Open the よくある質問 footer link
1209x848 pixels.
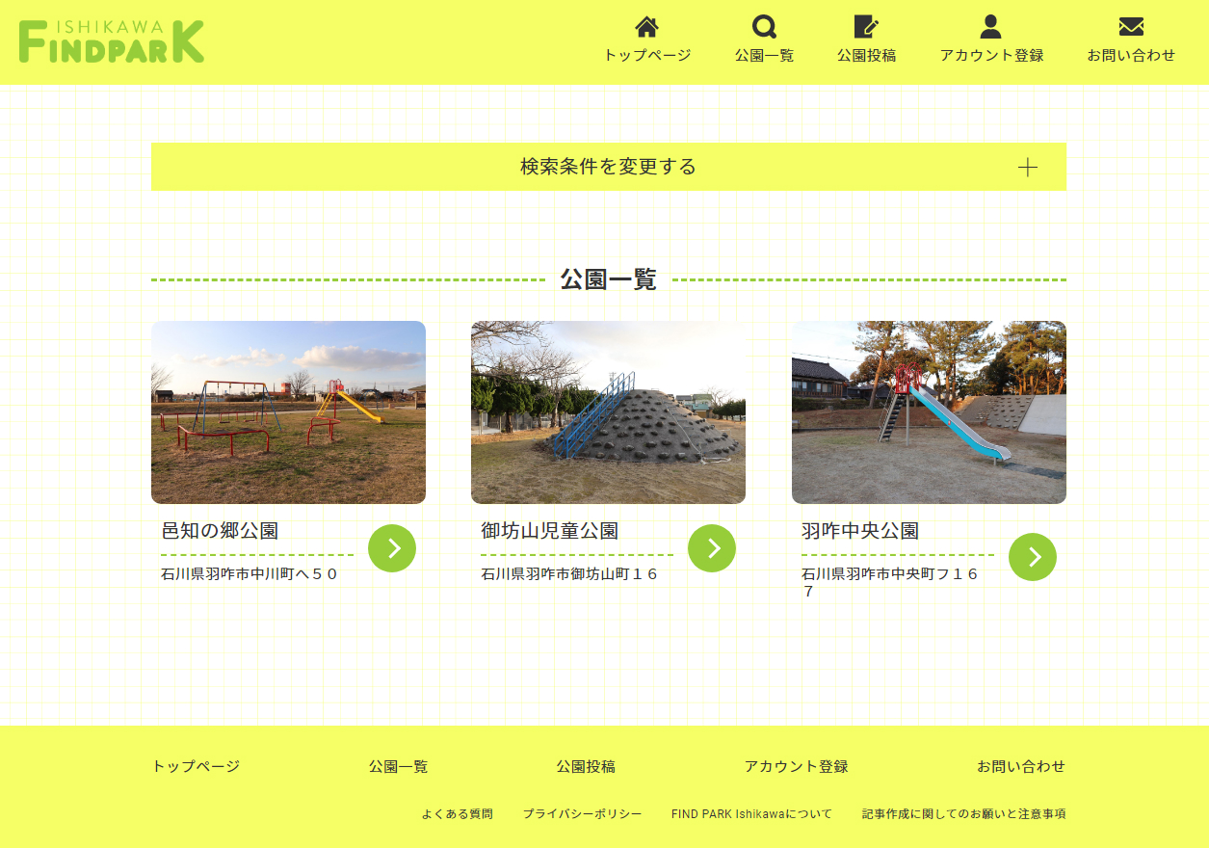(x=457, y=814)
